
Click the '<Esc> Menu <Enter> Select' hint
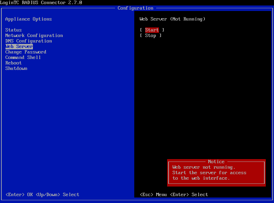[174, 195]
